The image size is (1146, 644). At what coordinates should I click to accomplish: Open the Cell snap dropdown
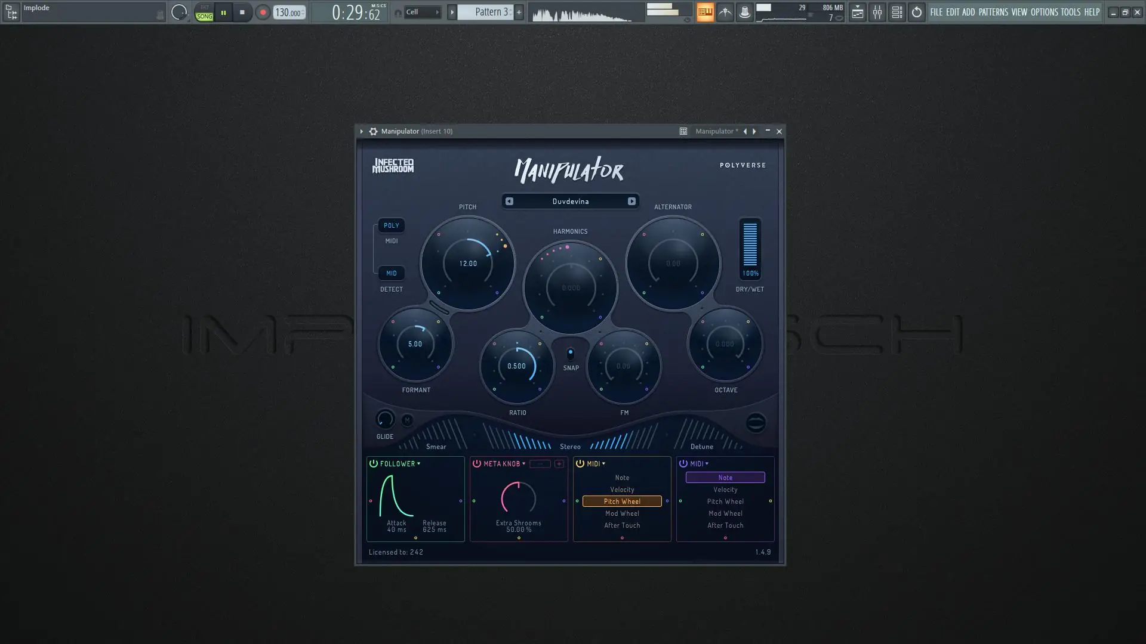422,12
